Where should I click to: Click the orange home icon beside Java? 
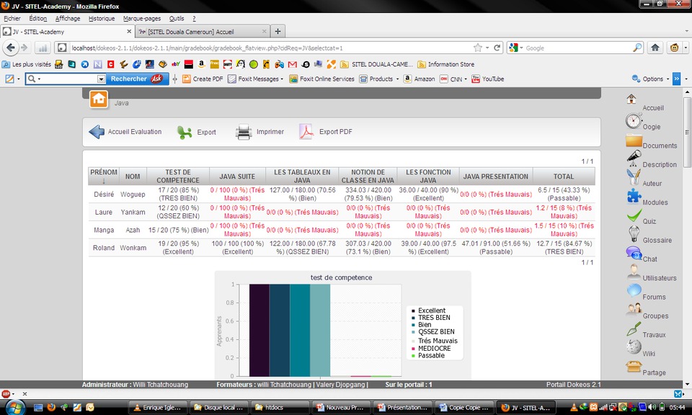(x=99, y=99)
